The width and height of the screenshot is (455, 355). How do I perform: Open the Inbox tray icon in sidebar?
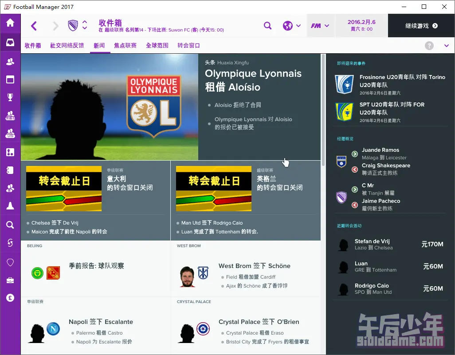click(x=10, y=43)
